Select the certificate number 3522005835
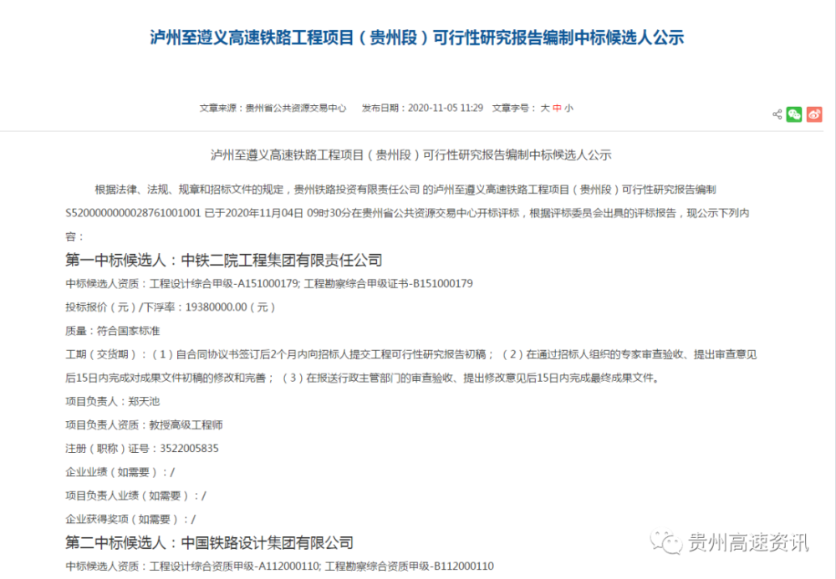This screenshot has height=579, width=836. tap(189, 449)
